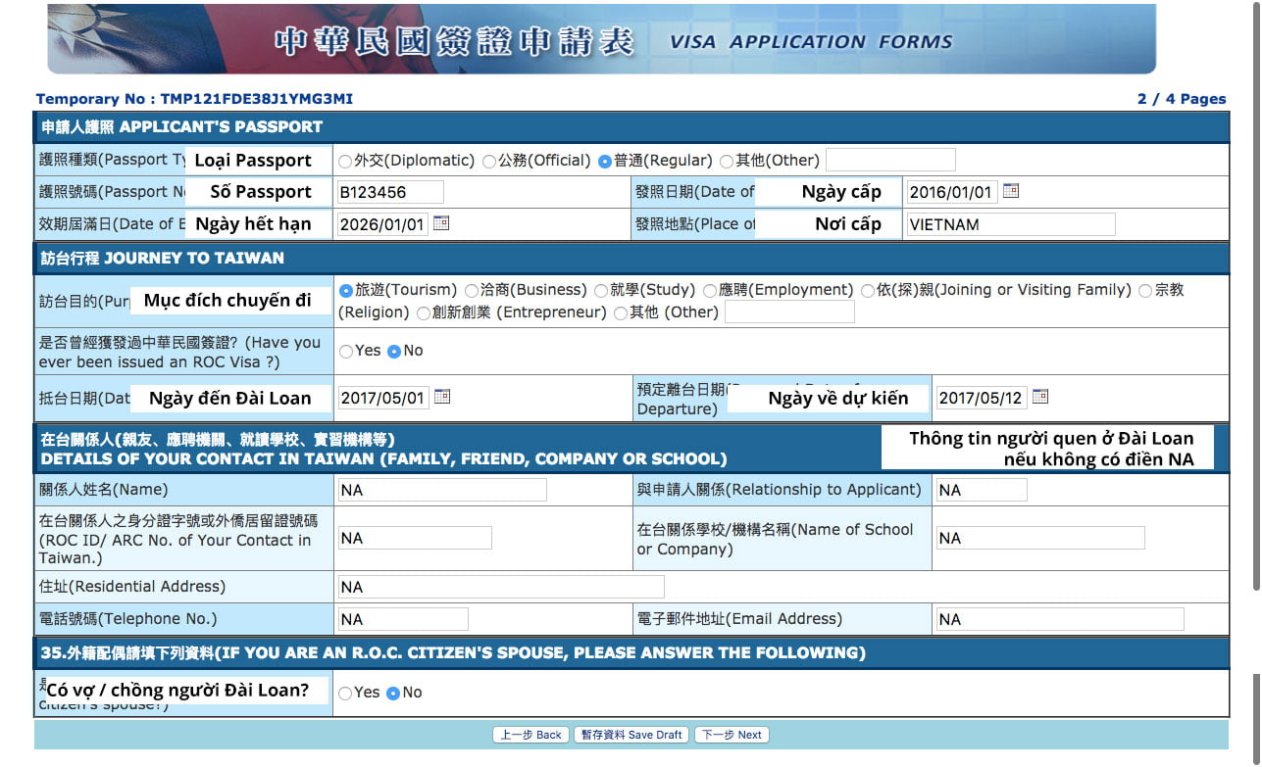Select Official passport type

tap(489, 161)
